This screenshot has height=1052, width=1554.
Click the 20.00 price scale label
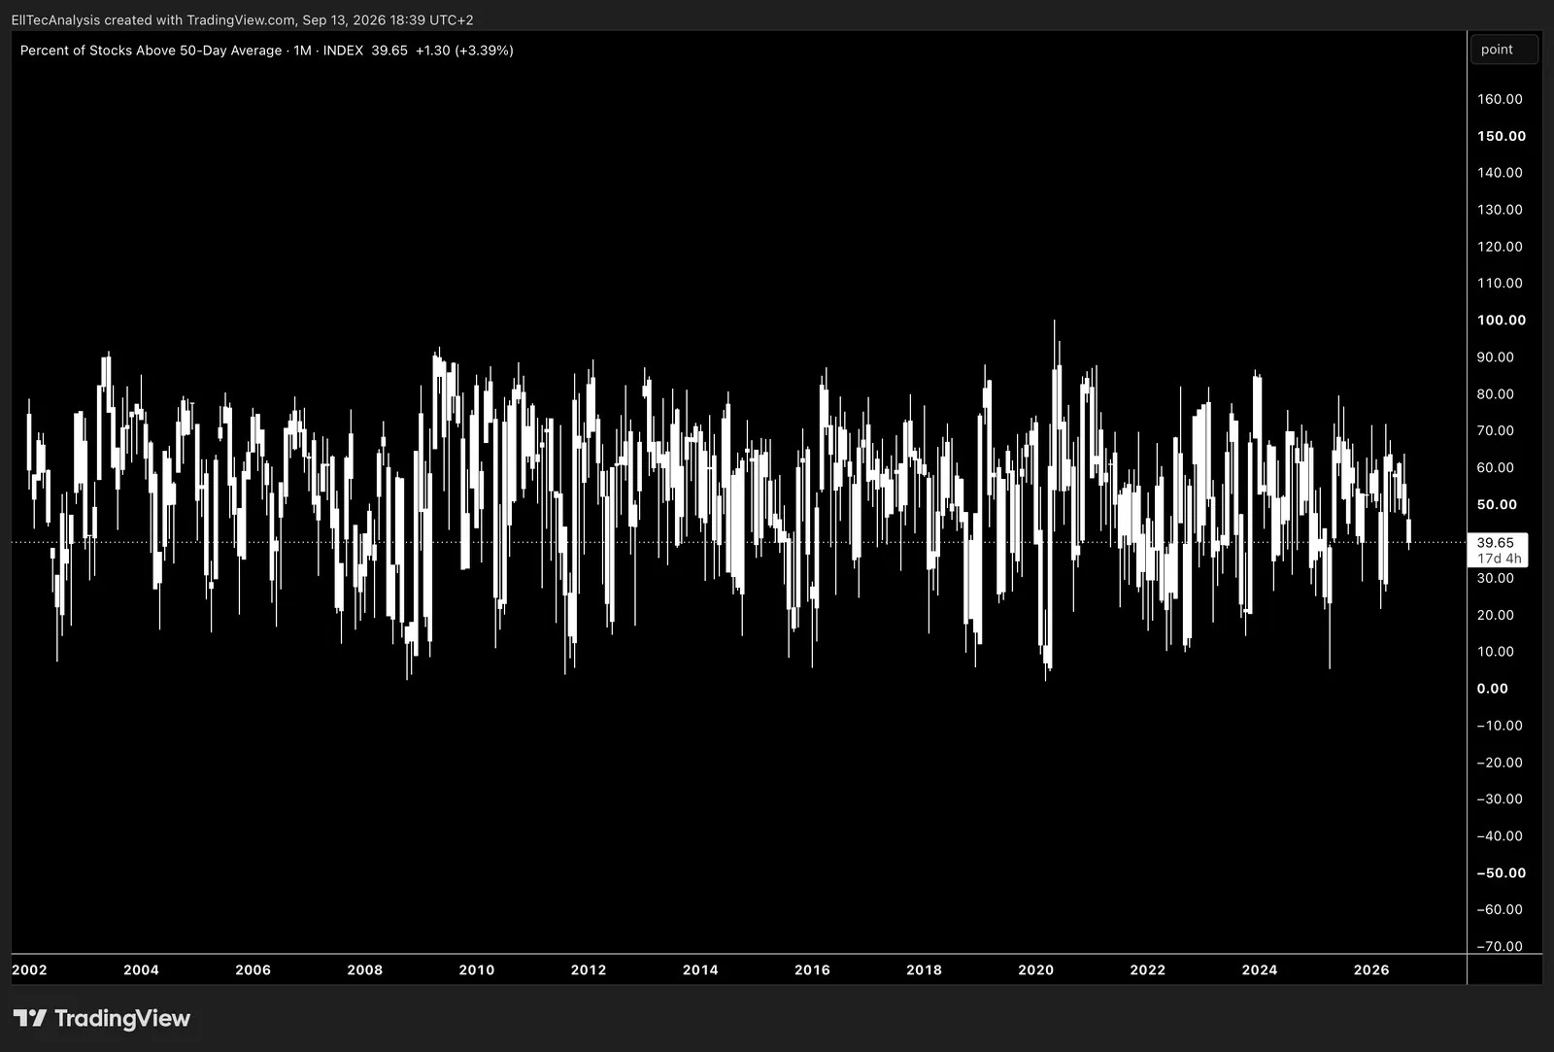pos(1496,615)
